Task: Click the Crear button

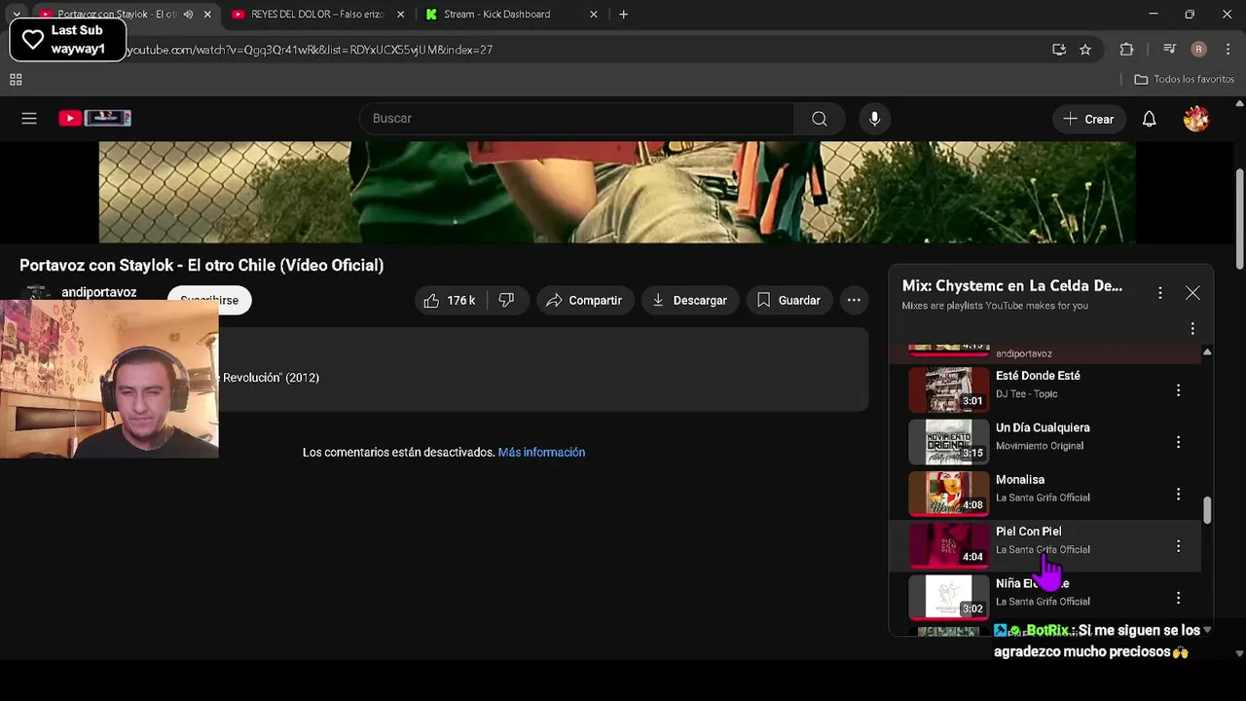Action: pyautogui.click(x=1088, y=119)
